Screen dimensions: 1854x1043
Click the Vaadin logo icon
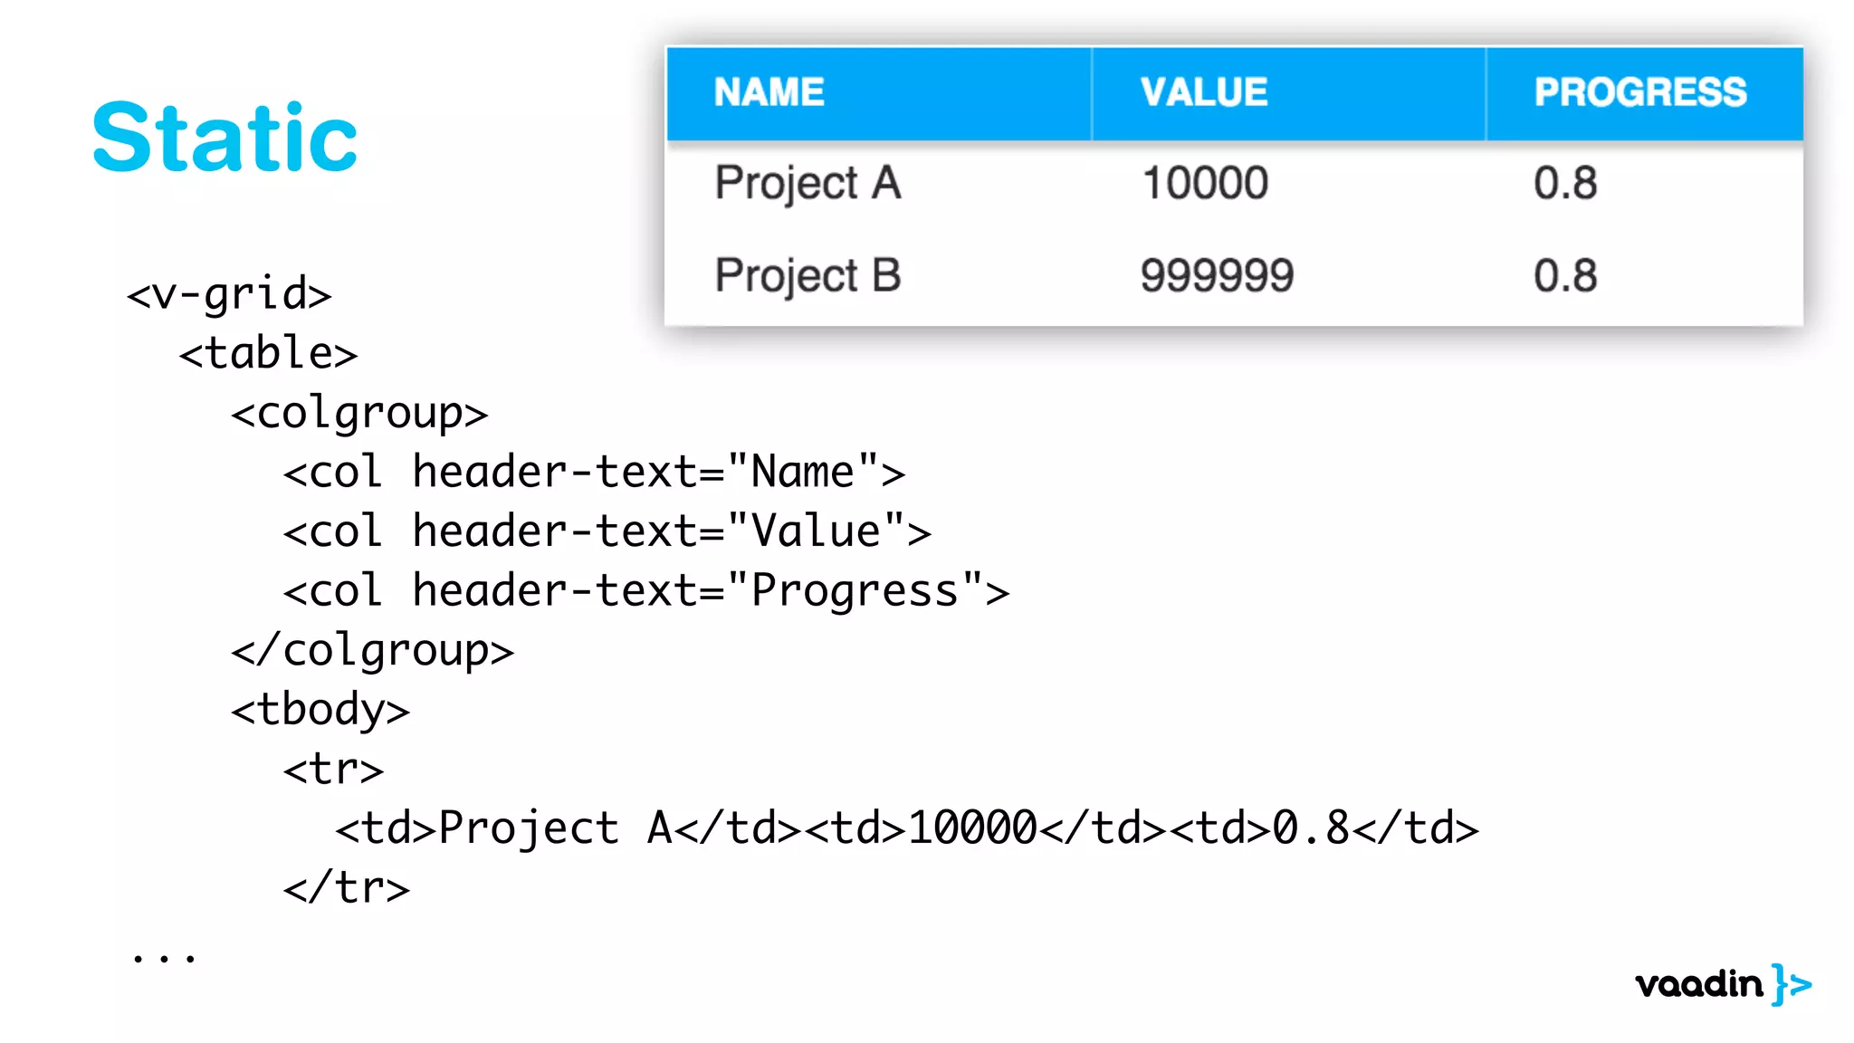pos(1722,983)
